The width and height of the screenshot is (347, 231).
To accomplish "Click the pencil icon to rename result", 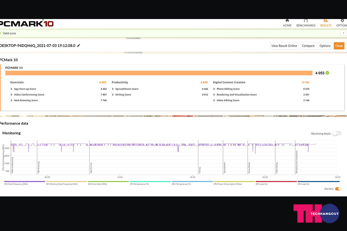I will [x=79, y=46].
